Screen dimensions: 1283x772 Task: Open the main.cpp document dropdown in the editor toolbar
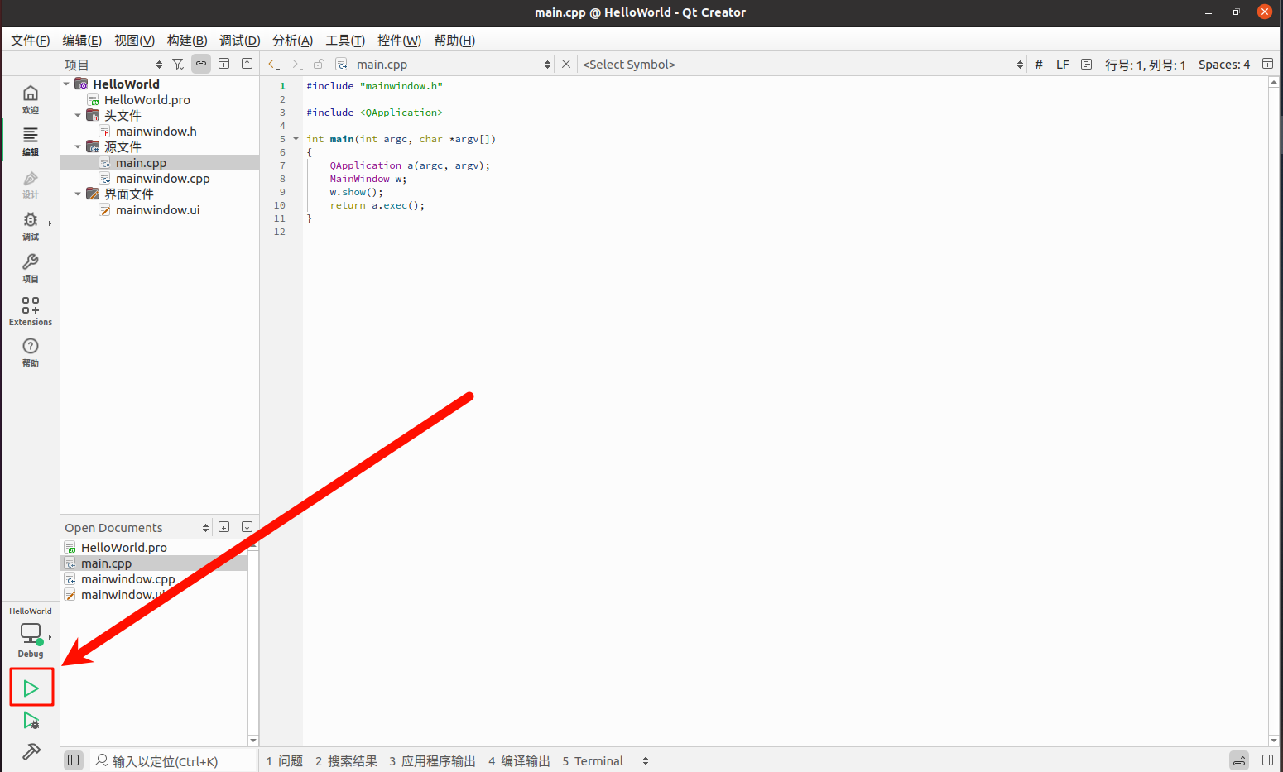point(454,65)
